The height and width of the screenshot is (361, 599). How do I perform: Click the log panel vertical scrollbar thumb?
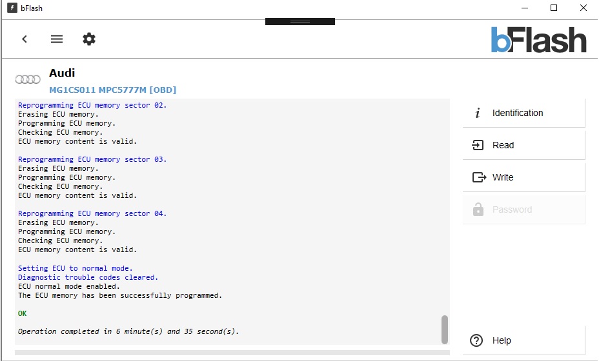tap(445, 329)
